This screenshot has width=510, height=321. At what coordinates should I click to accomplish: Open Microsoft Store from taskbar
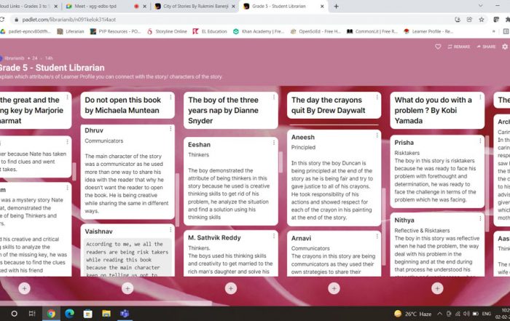[x=88, y=314]
